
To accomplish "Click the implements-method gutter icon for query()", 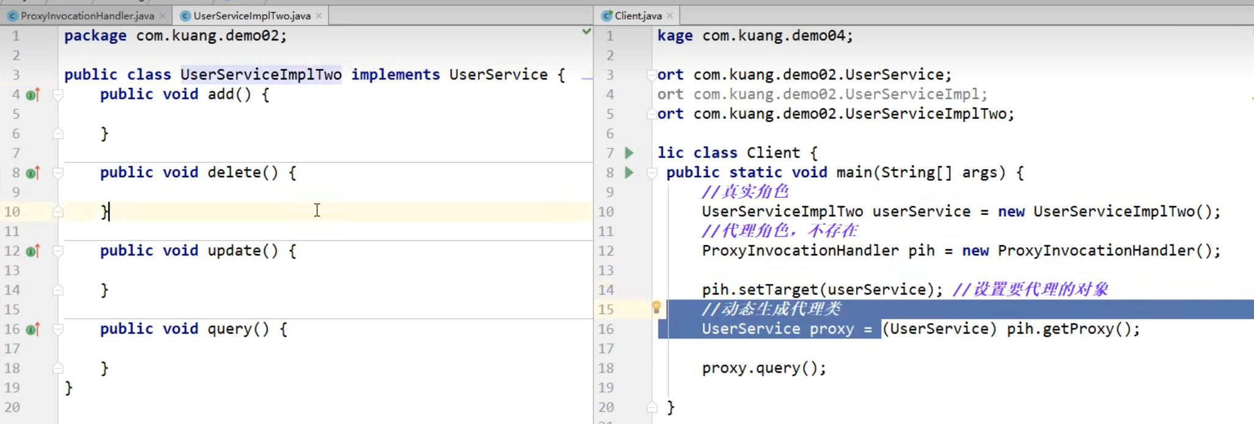I will [x=33, y=329].
